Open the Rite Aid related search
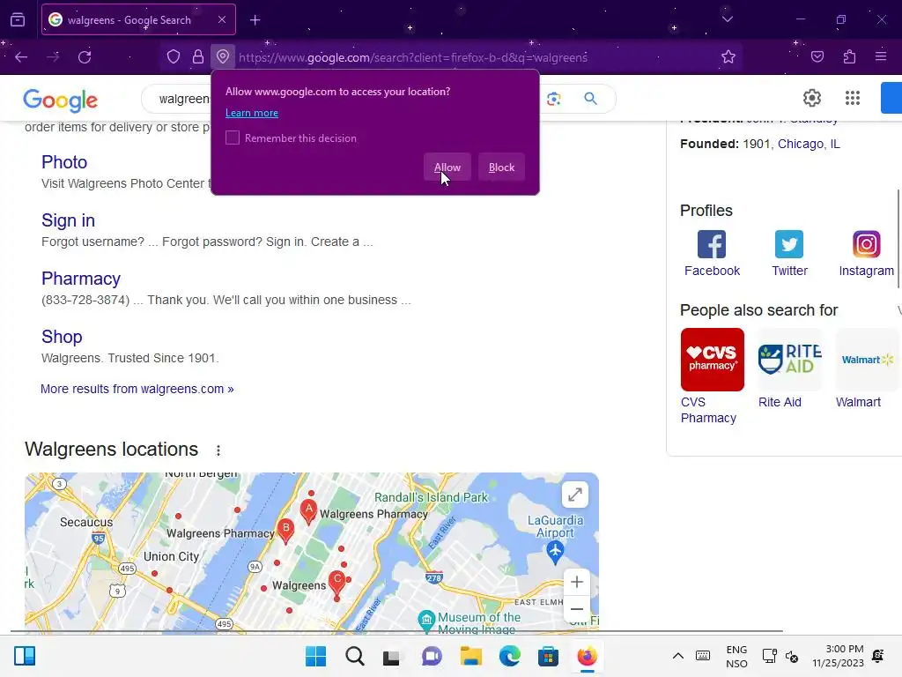902x677 pixels. 789,368
